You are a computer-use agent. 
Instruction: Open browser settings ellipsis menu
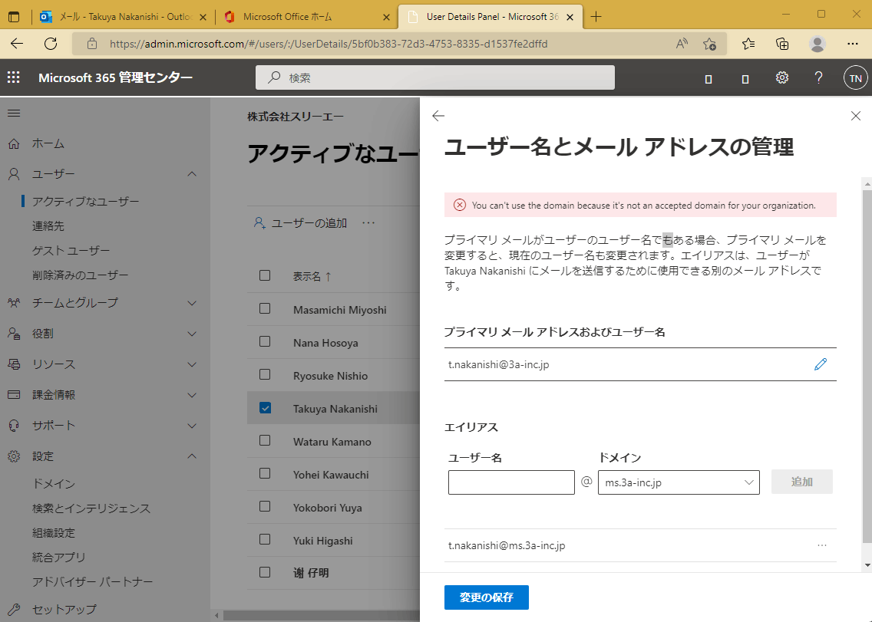click(853, 44)
